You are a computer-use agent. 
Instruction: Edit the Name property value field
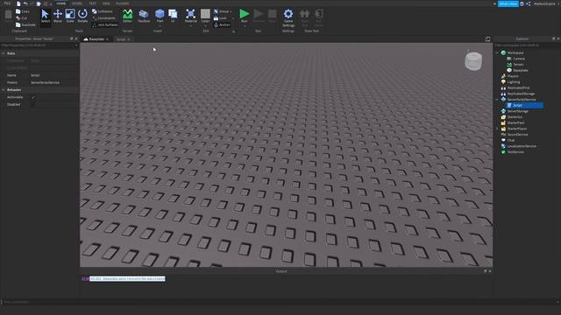(53, 75)
